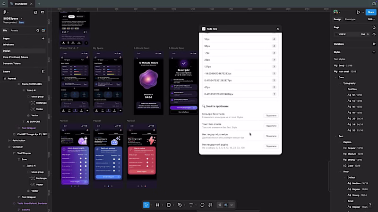Screen dimensions: 378x212
Task: Open the page export settings icon
Action: [x=374, y=27]
